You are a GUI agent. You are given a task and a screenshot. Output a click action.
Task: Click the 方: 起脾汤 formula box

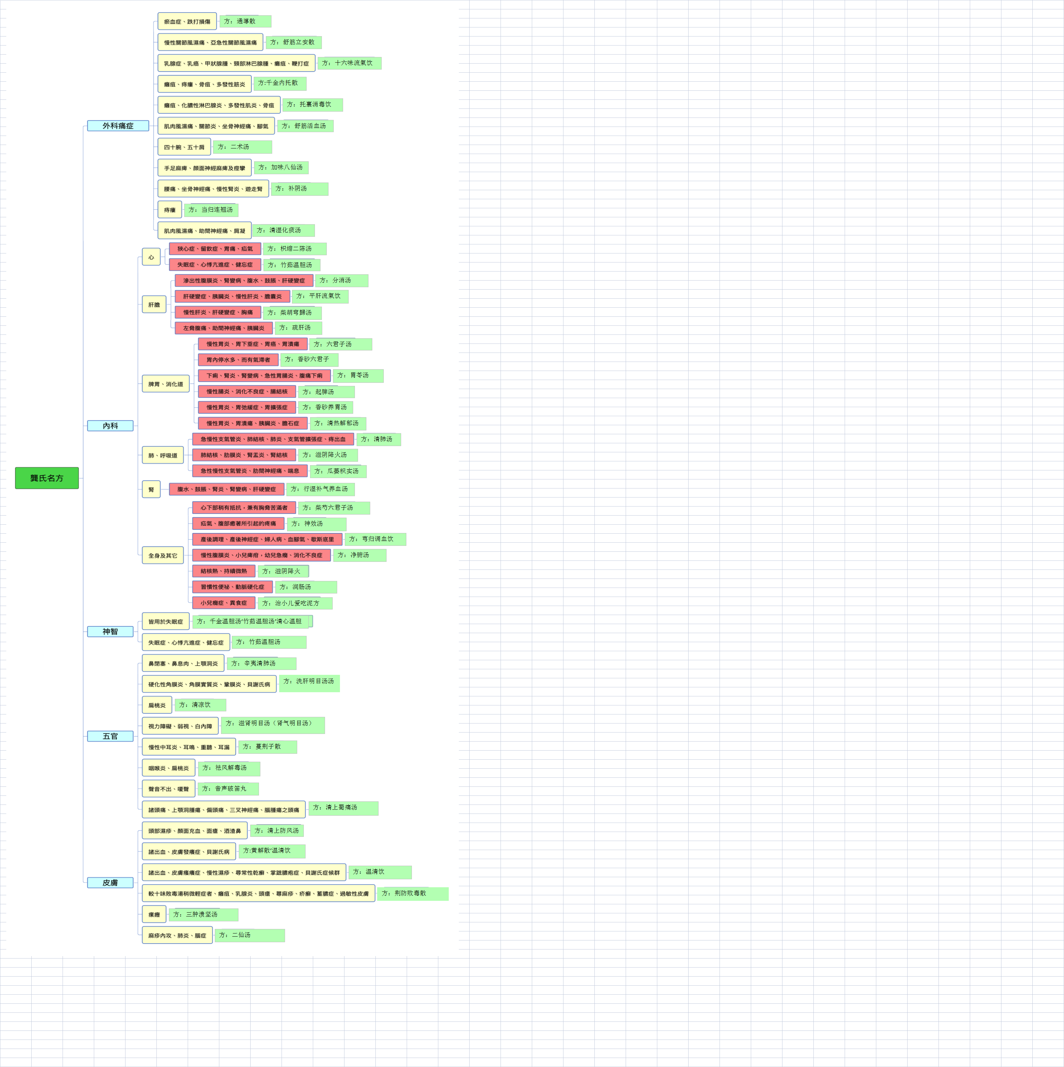[326, 392]
